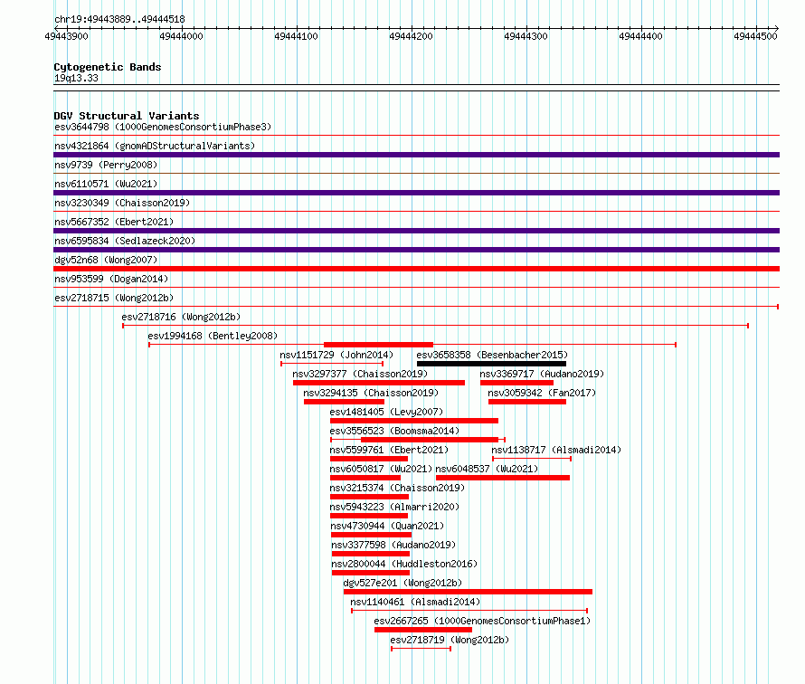
Task: Open the nsv953599 Dogan2014 variant label
Action: [x=111, y=279]
